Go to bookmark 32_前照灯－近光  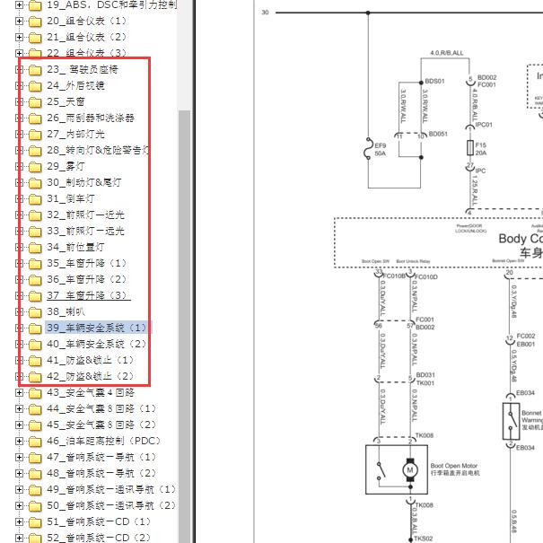(85, 215)
